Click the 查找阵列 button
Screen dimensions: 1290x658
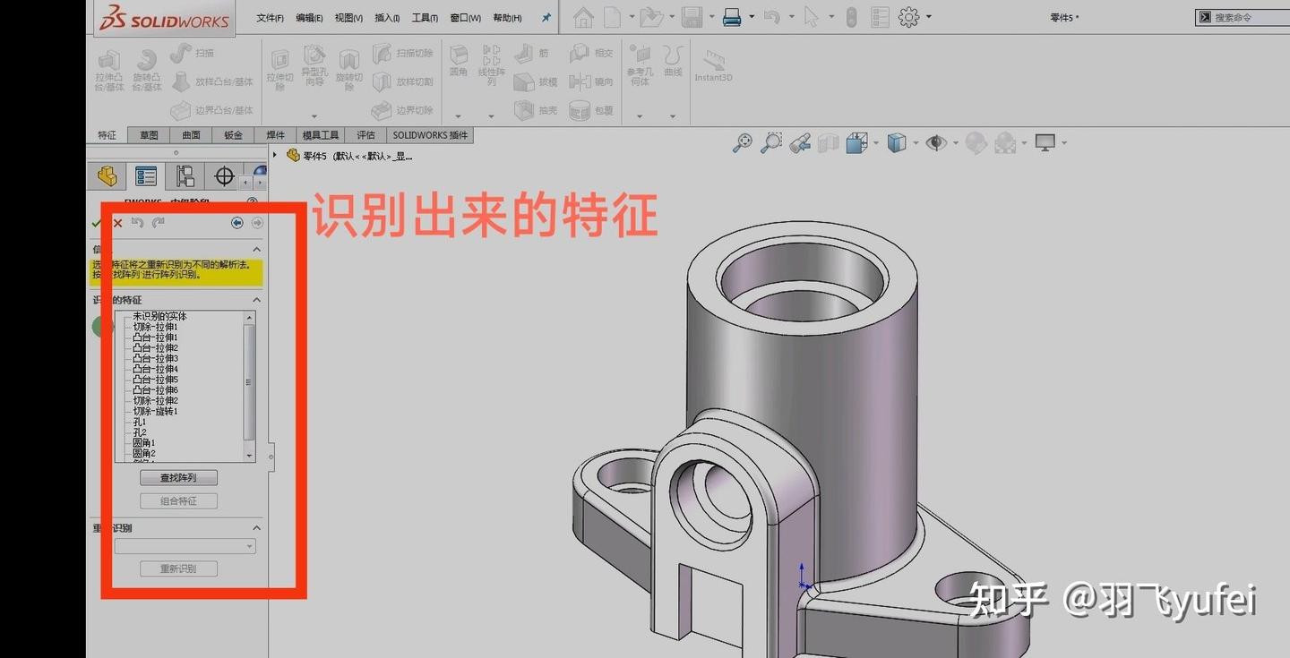[177, 477]
